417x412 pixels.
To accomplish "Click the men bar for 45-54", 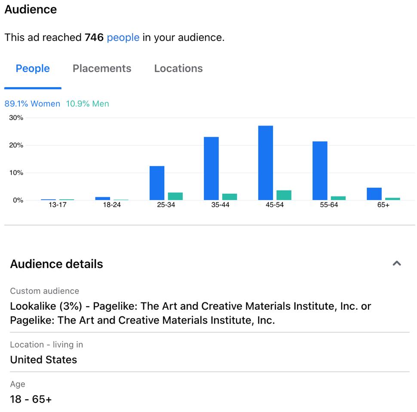I will click(284, 195).
